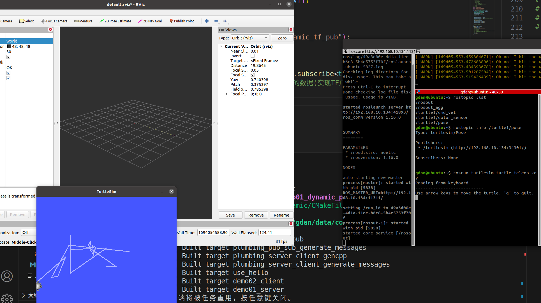Collapse the Current View tree node

221,46
